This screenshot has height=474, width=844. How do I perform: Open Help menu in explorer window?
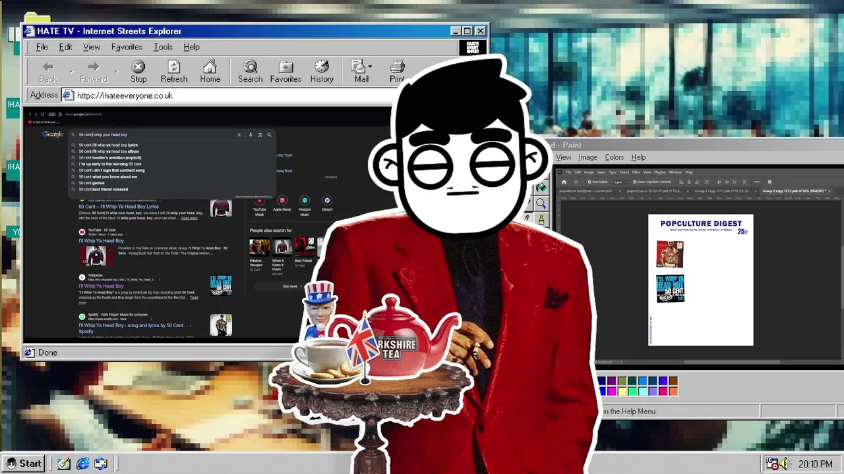pyautogui.click(x=191, y=47)
